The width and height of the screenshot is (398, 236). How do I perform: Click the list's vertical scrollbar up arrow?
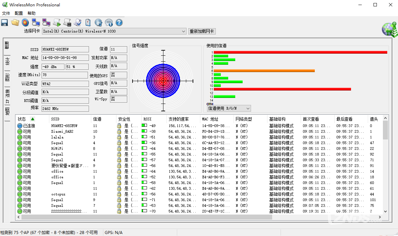coord(385,118)
